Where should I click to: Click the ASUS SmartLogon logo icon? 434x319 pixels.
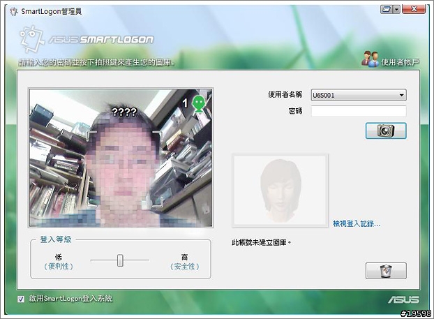pos(32,39)
